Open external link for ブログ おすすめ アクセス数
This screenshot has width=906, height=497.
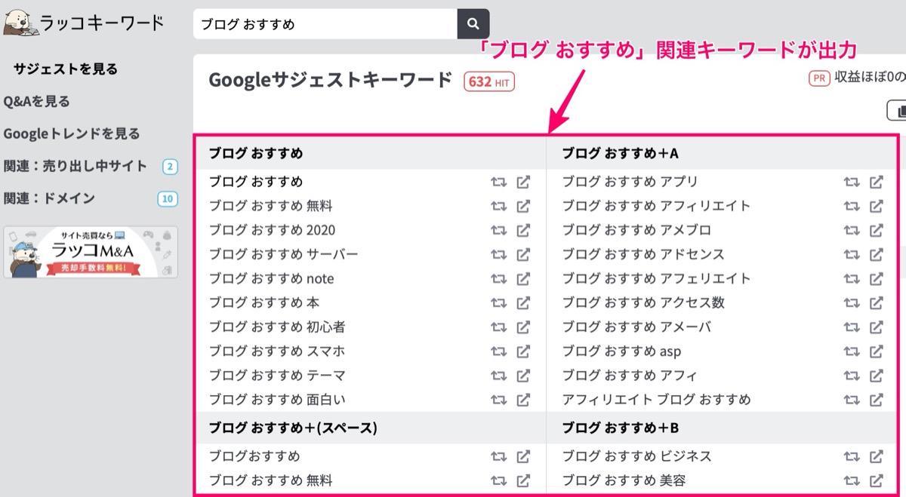[877, 302]
